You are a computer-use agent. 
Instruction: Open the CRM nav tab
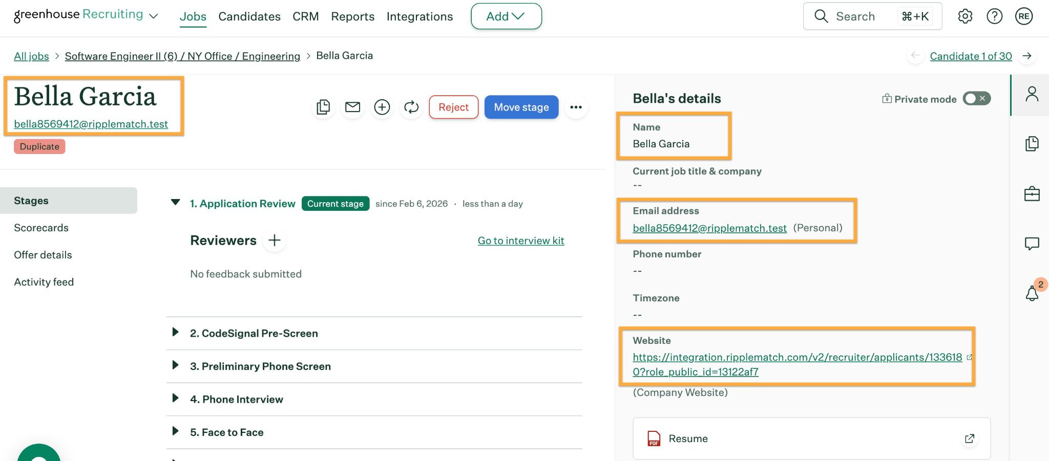tap(306, 16)
